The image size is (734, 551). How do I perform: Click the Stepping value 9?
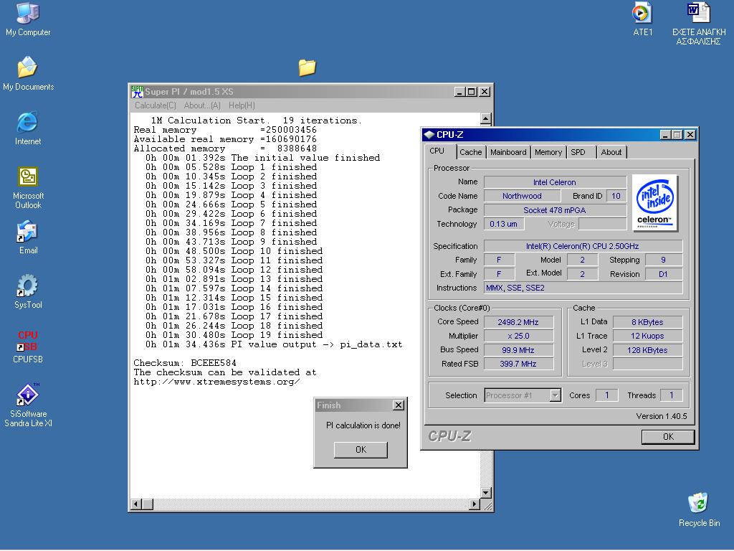(663, 260)
